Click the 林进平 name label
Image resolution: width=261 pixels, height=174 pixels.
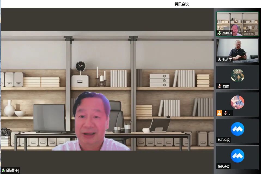[227, 60]
